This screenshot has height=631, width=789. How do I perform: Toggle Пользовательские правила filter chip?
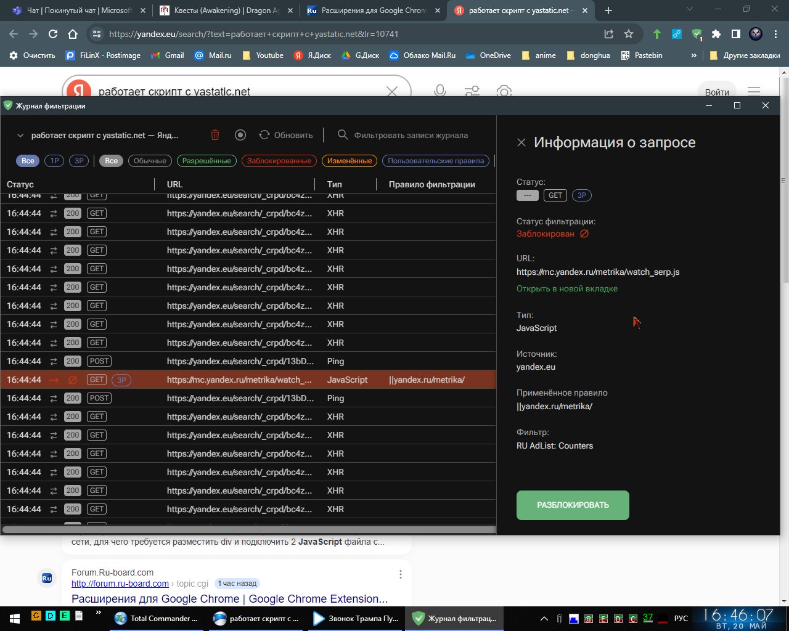pos(436,161)
